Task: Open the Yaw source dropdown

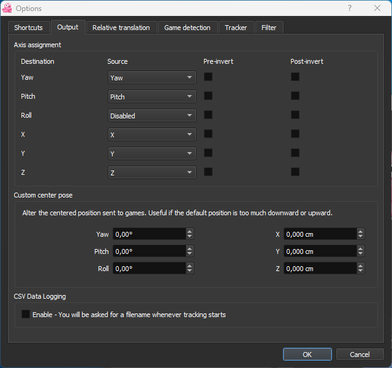Action: pos(152,77)
